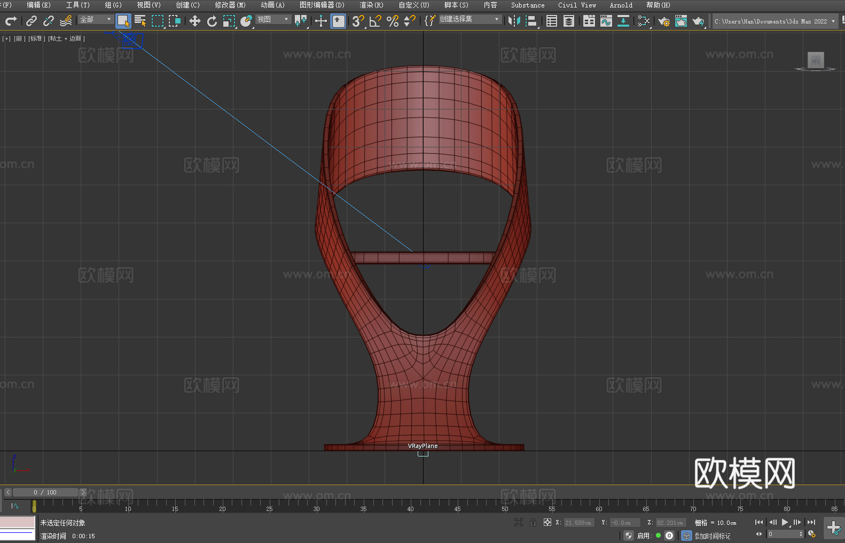Click the Redo arrow icon
Image resolution: width=845 pixels, height=543 pixels.
11,21
